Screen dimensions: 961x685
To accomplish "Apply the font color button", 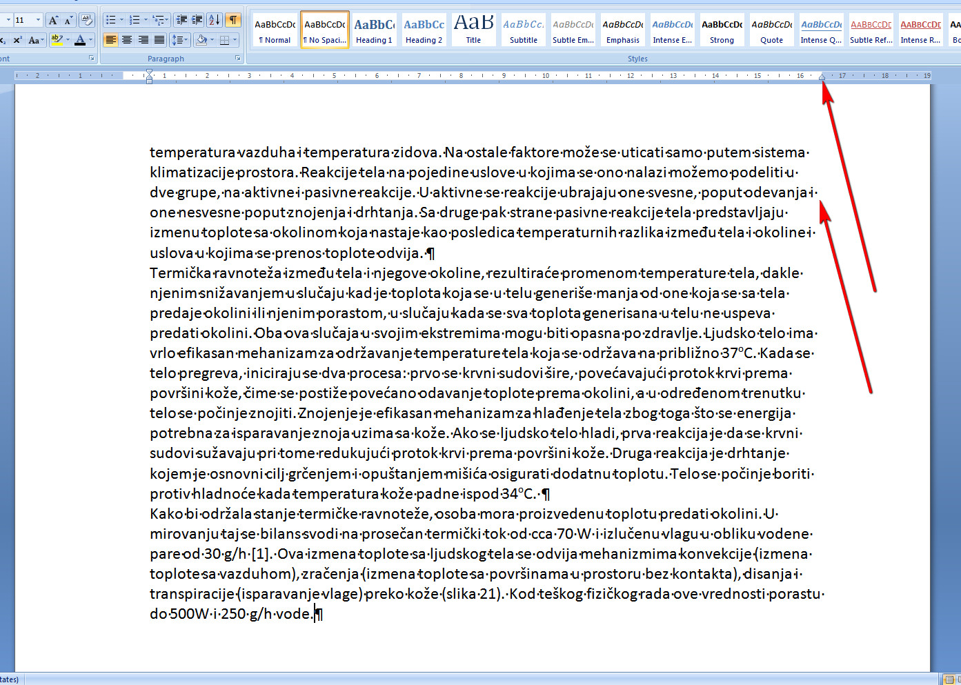I will (80, 40).
